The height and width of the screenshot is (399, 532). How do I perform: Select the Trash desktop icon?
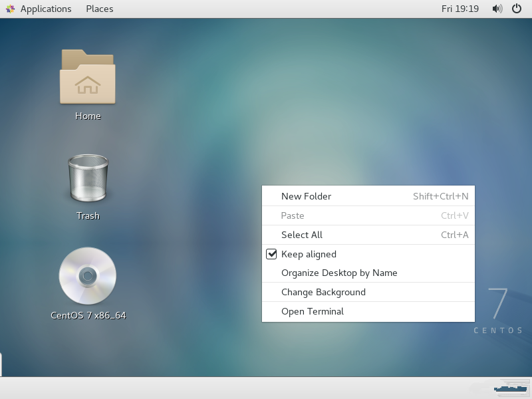pos(88,178)
